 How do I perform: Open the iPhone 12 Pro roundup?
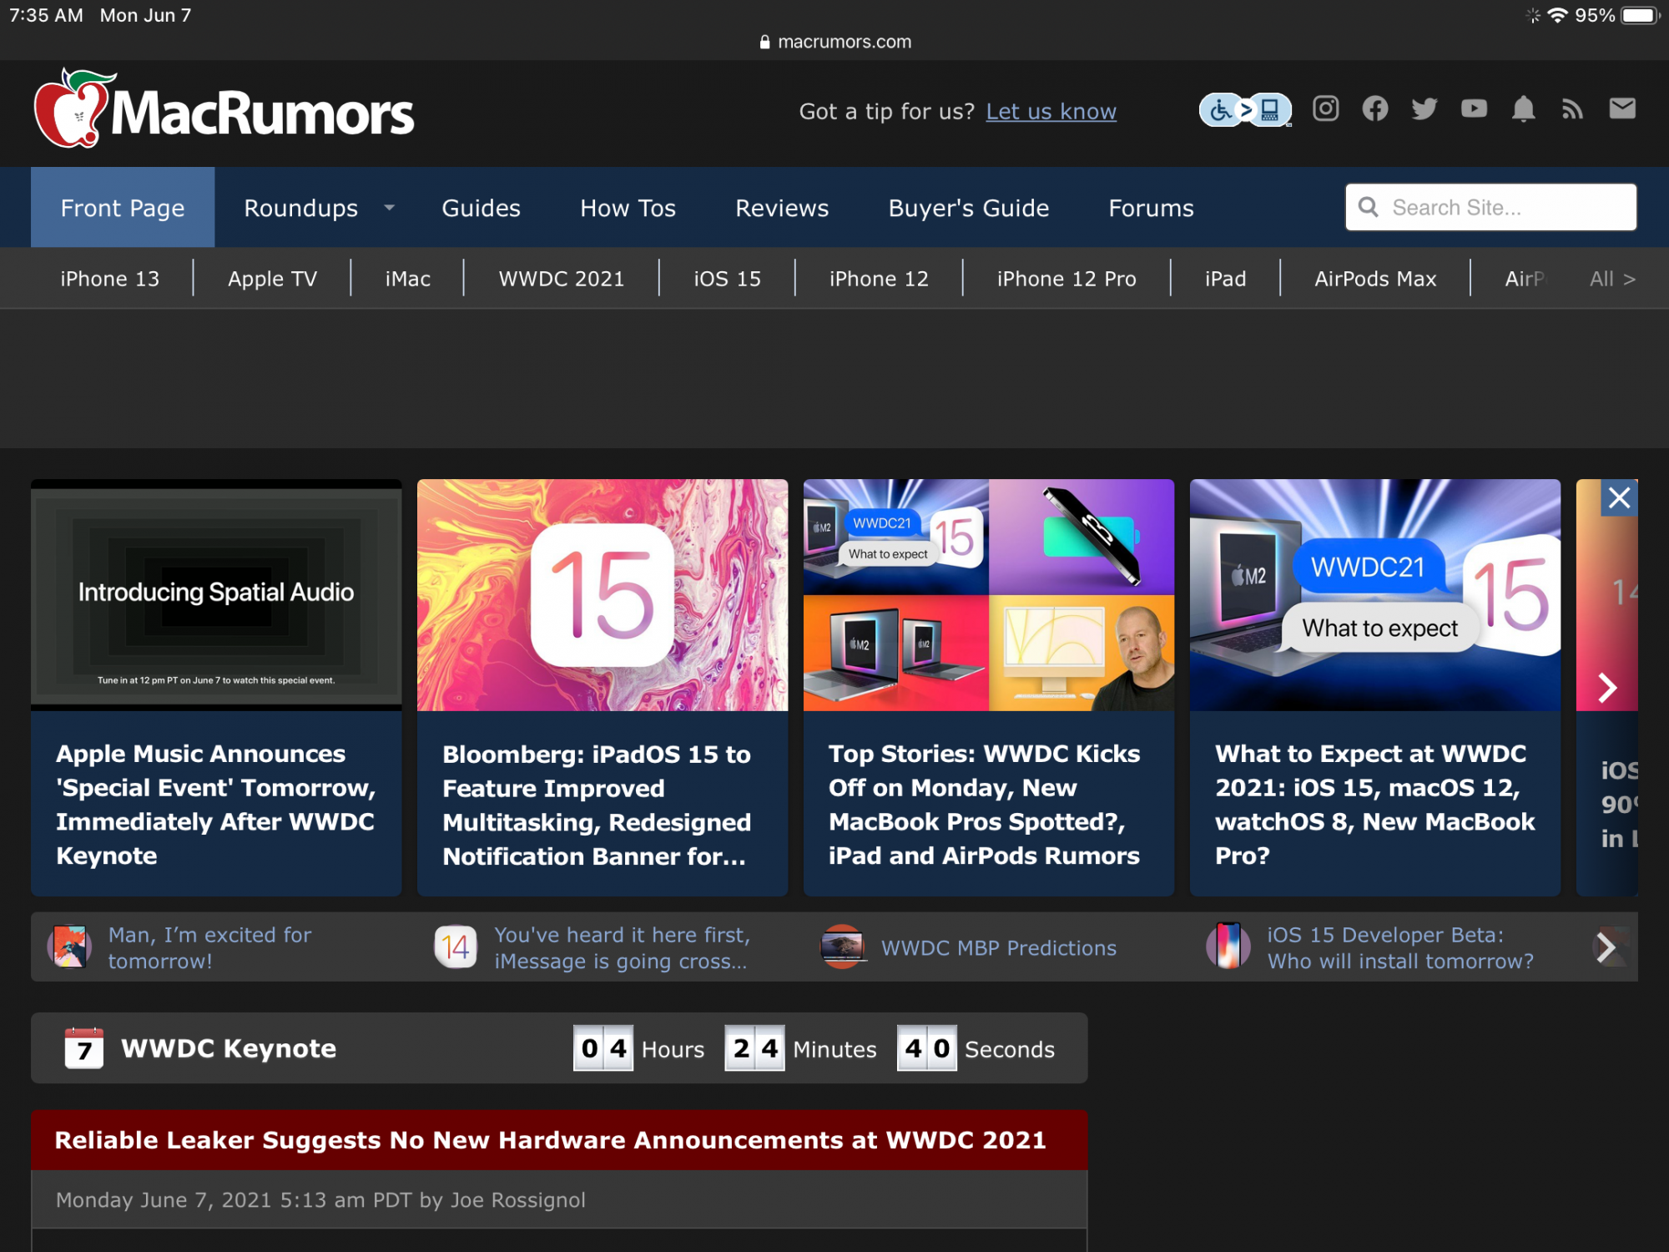[x=1066, y=279]
